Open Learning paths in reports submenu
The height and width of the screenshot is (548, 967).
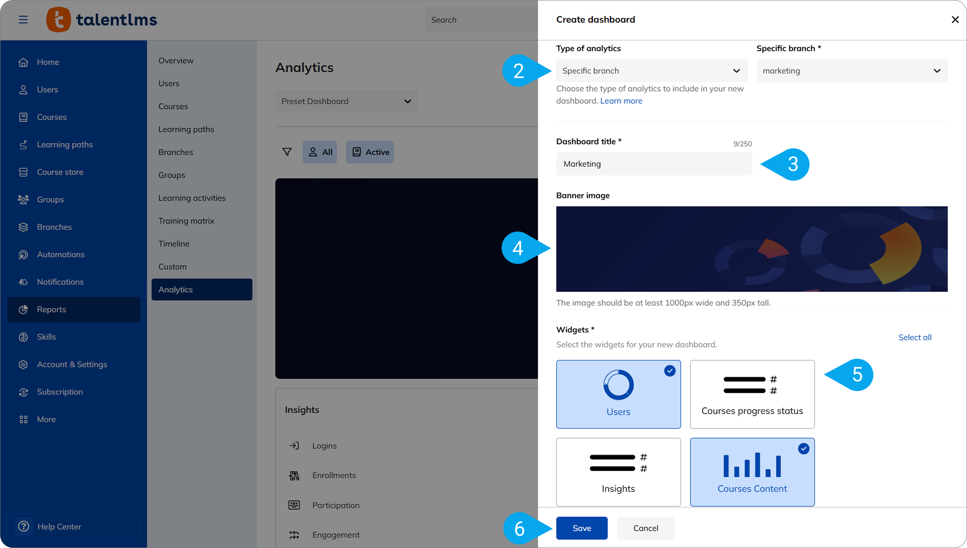click(x=186, y=129)
